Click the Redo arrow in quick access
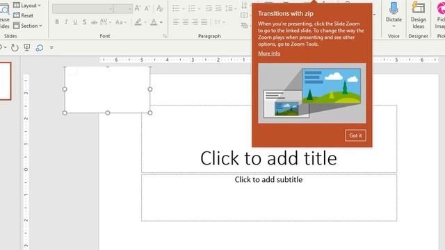The width and height of the screenshot is (445, 250). pyautogui.click(x=15, y=48)
